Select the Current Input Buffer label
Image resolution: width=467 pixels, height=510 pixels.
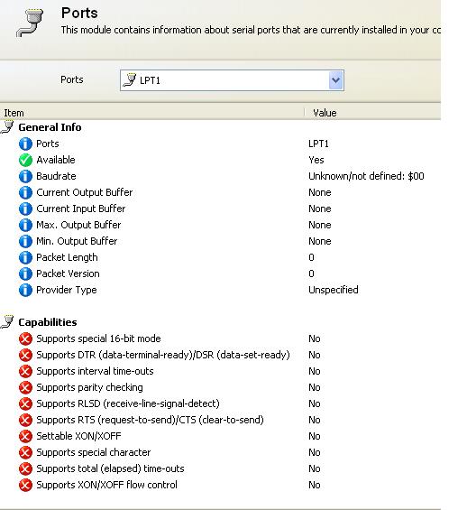(81, 209)
